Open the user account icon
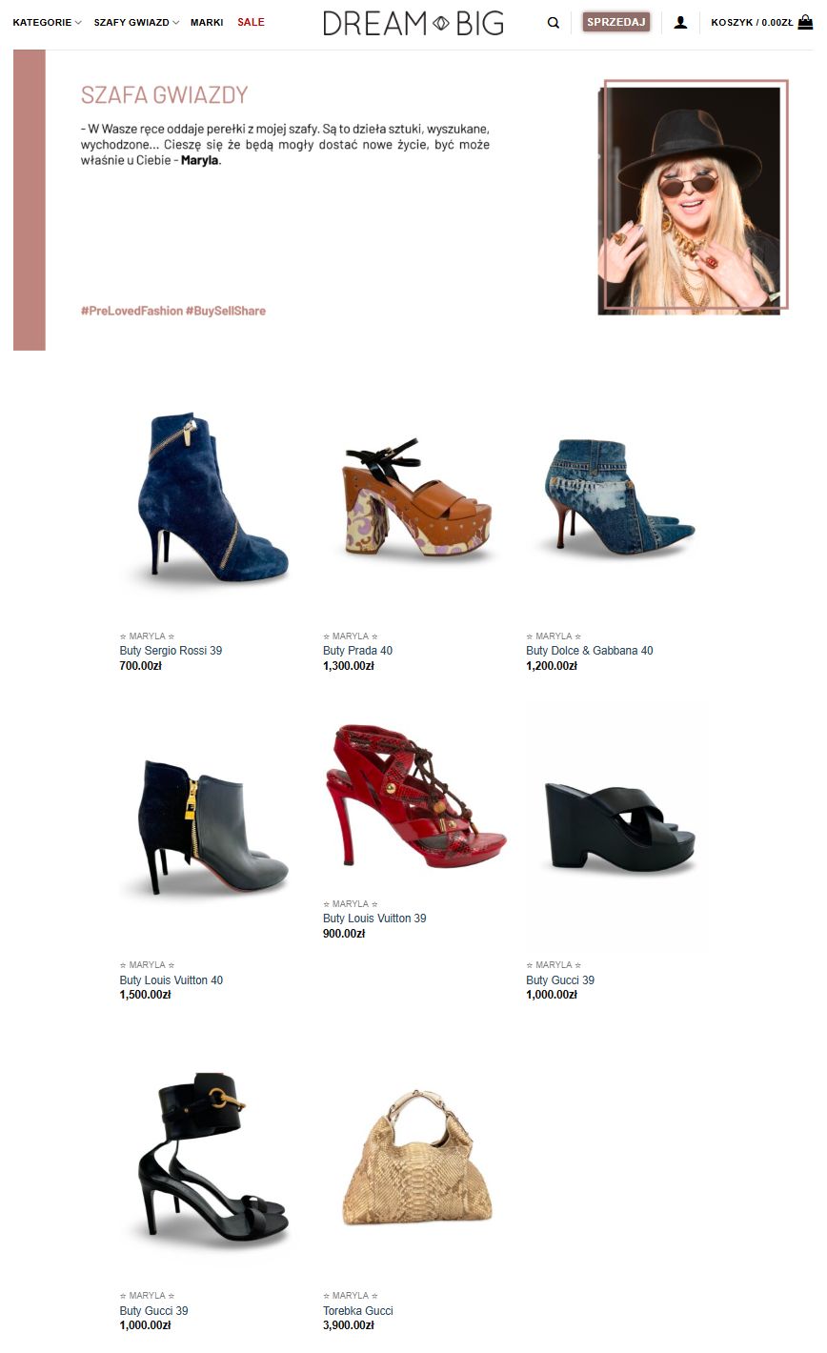 point(680,23)
